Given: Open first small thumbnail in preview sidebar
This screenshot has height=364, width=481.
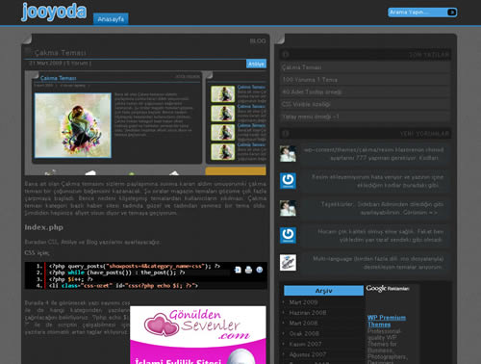Looking at the screenshot, I should (x=223, y=94).
